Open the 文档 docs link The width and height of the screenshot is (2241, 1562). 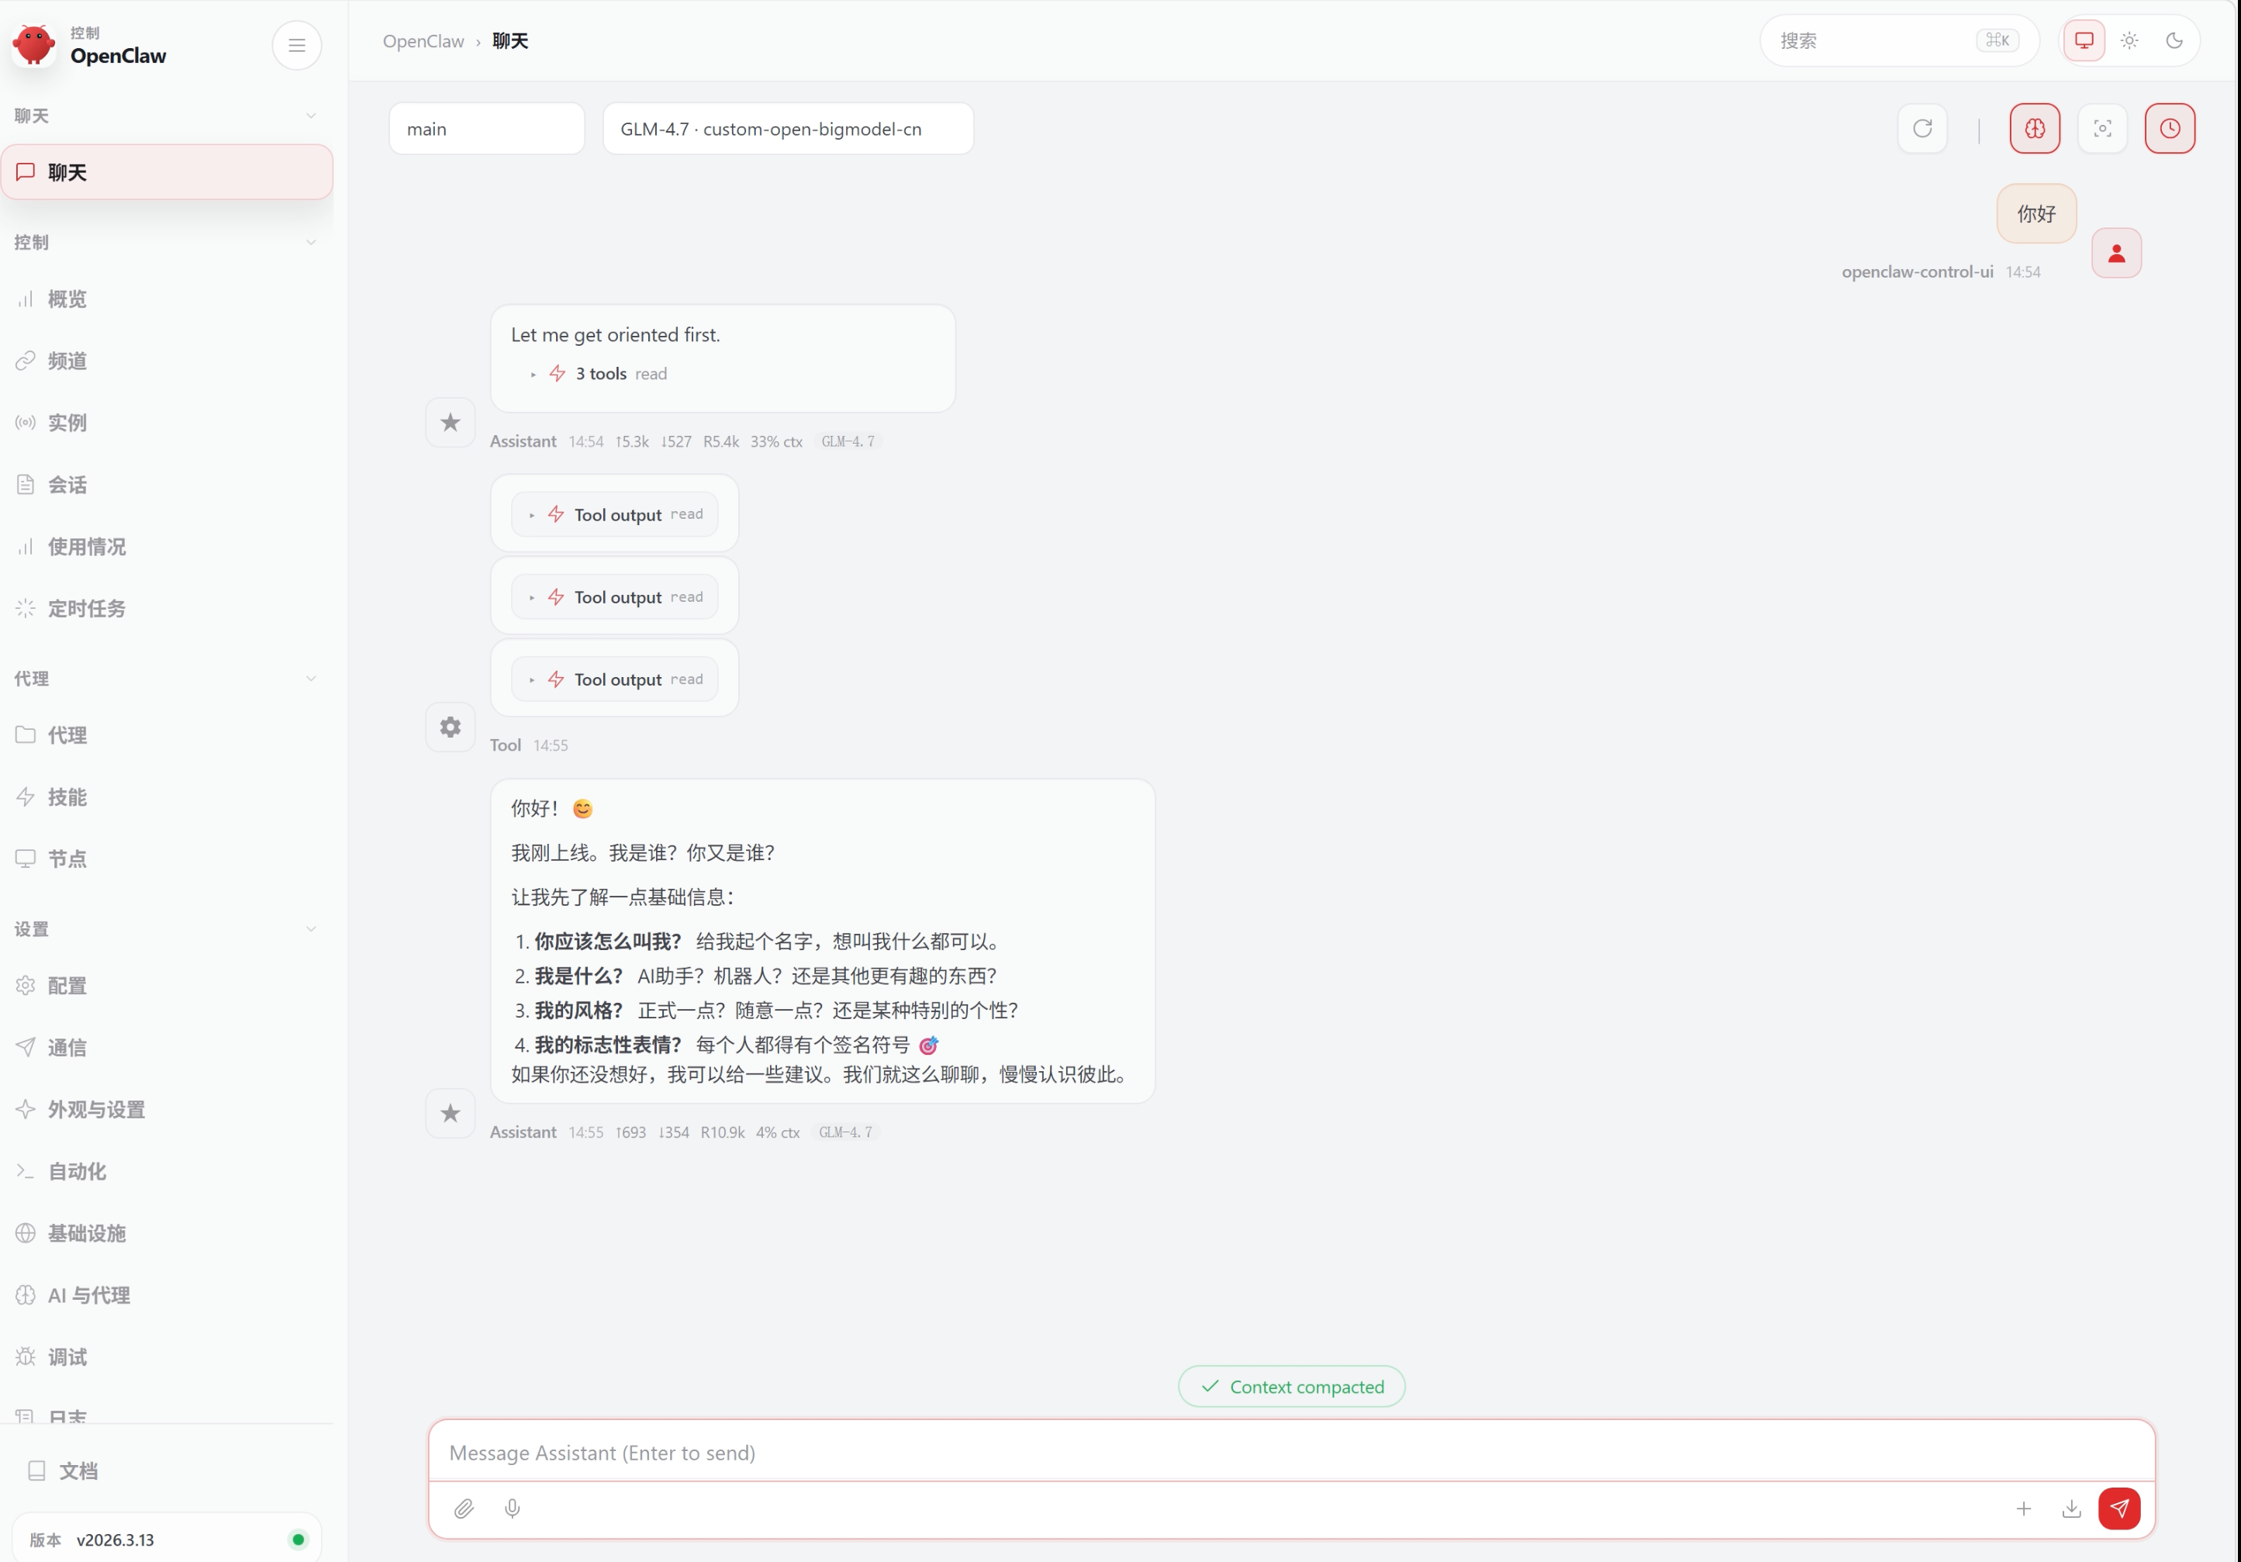(x=78, y=1470)
